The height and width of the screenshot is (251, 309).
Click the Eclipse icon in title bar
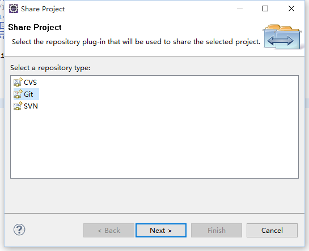click(x=14, y=8)
